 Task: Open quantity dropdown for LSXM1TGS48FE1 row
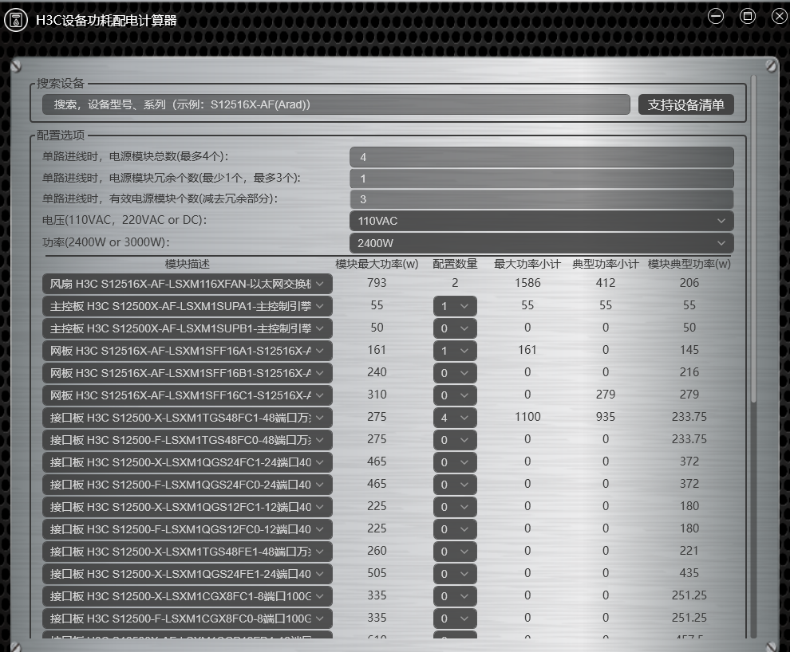[x=455, y=552]
